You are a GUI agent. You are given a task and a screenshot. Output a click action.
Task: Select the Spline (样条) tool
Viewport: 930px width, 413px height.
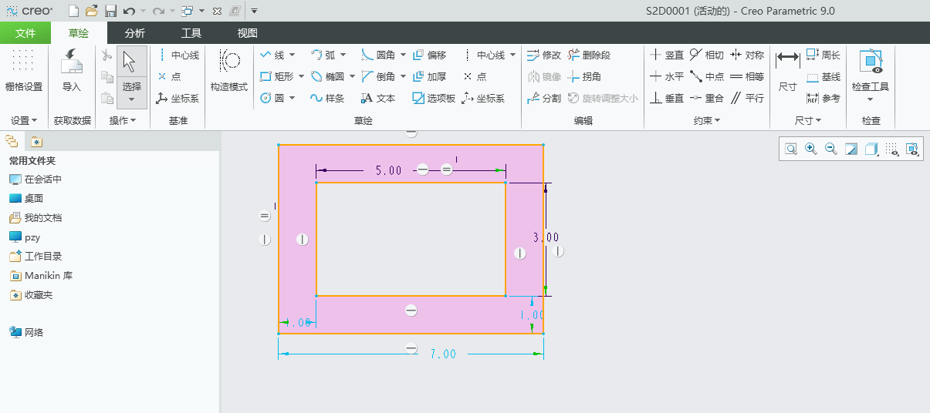coord(327,99)
